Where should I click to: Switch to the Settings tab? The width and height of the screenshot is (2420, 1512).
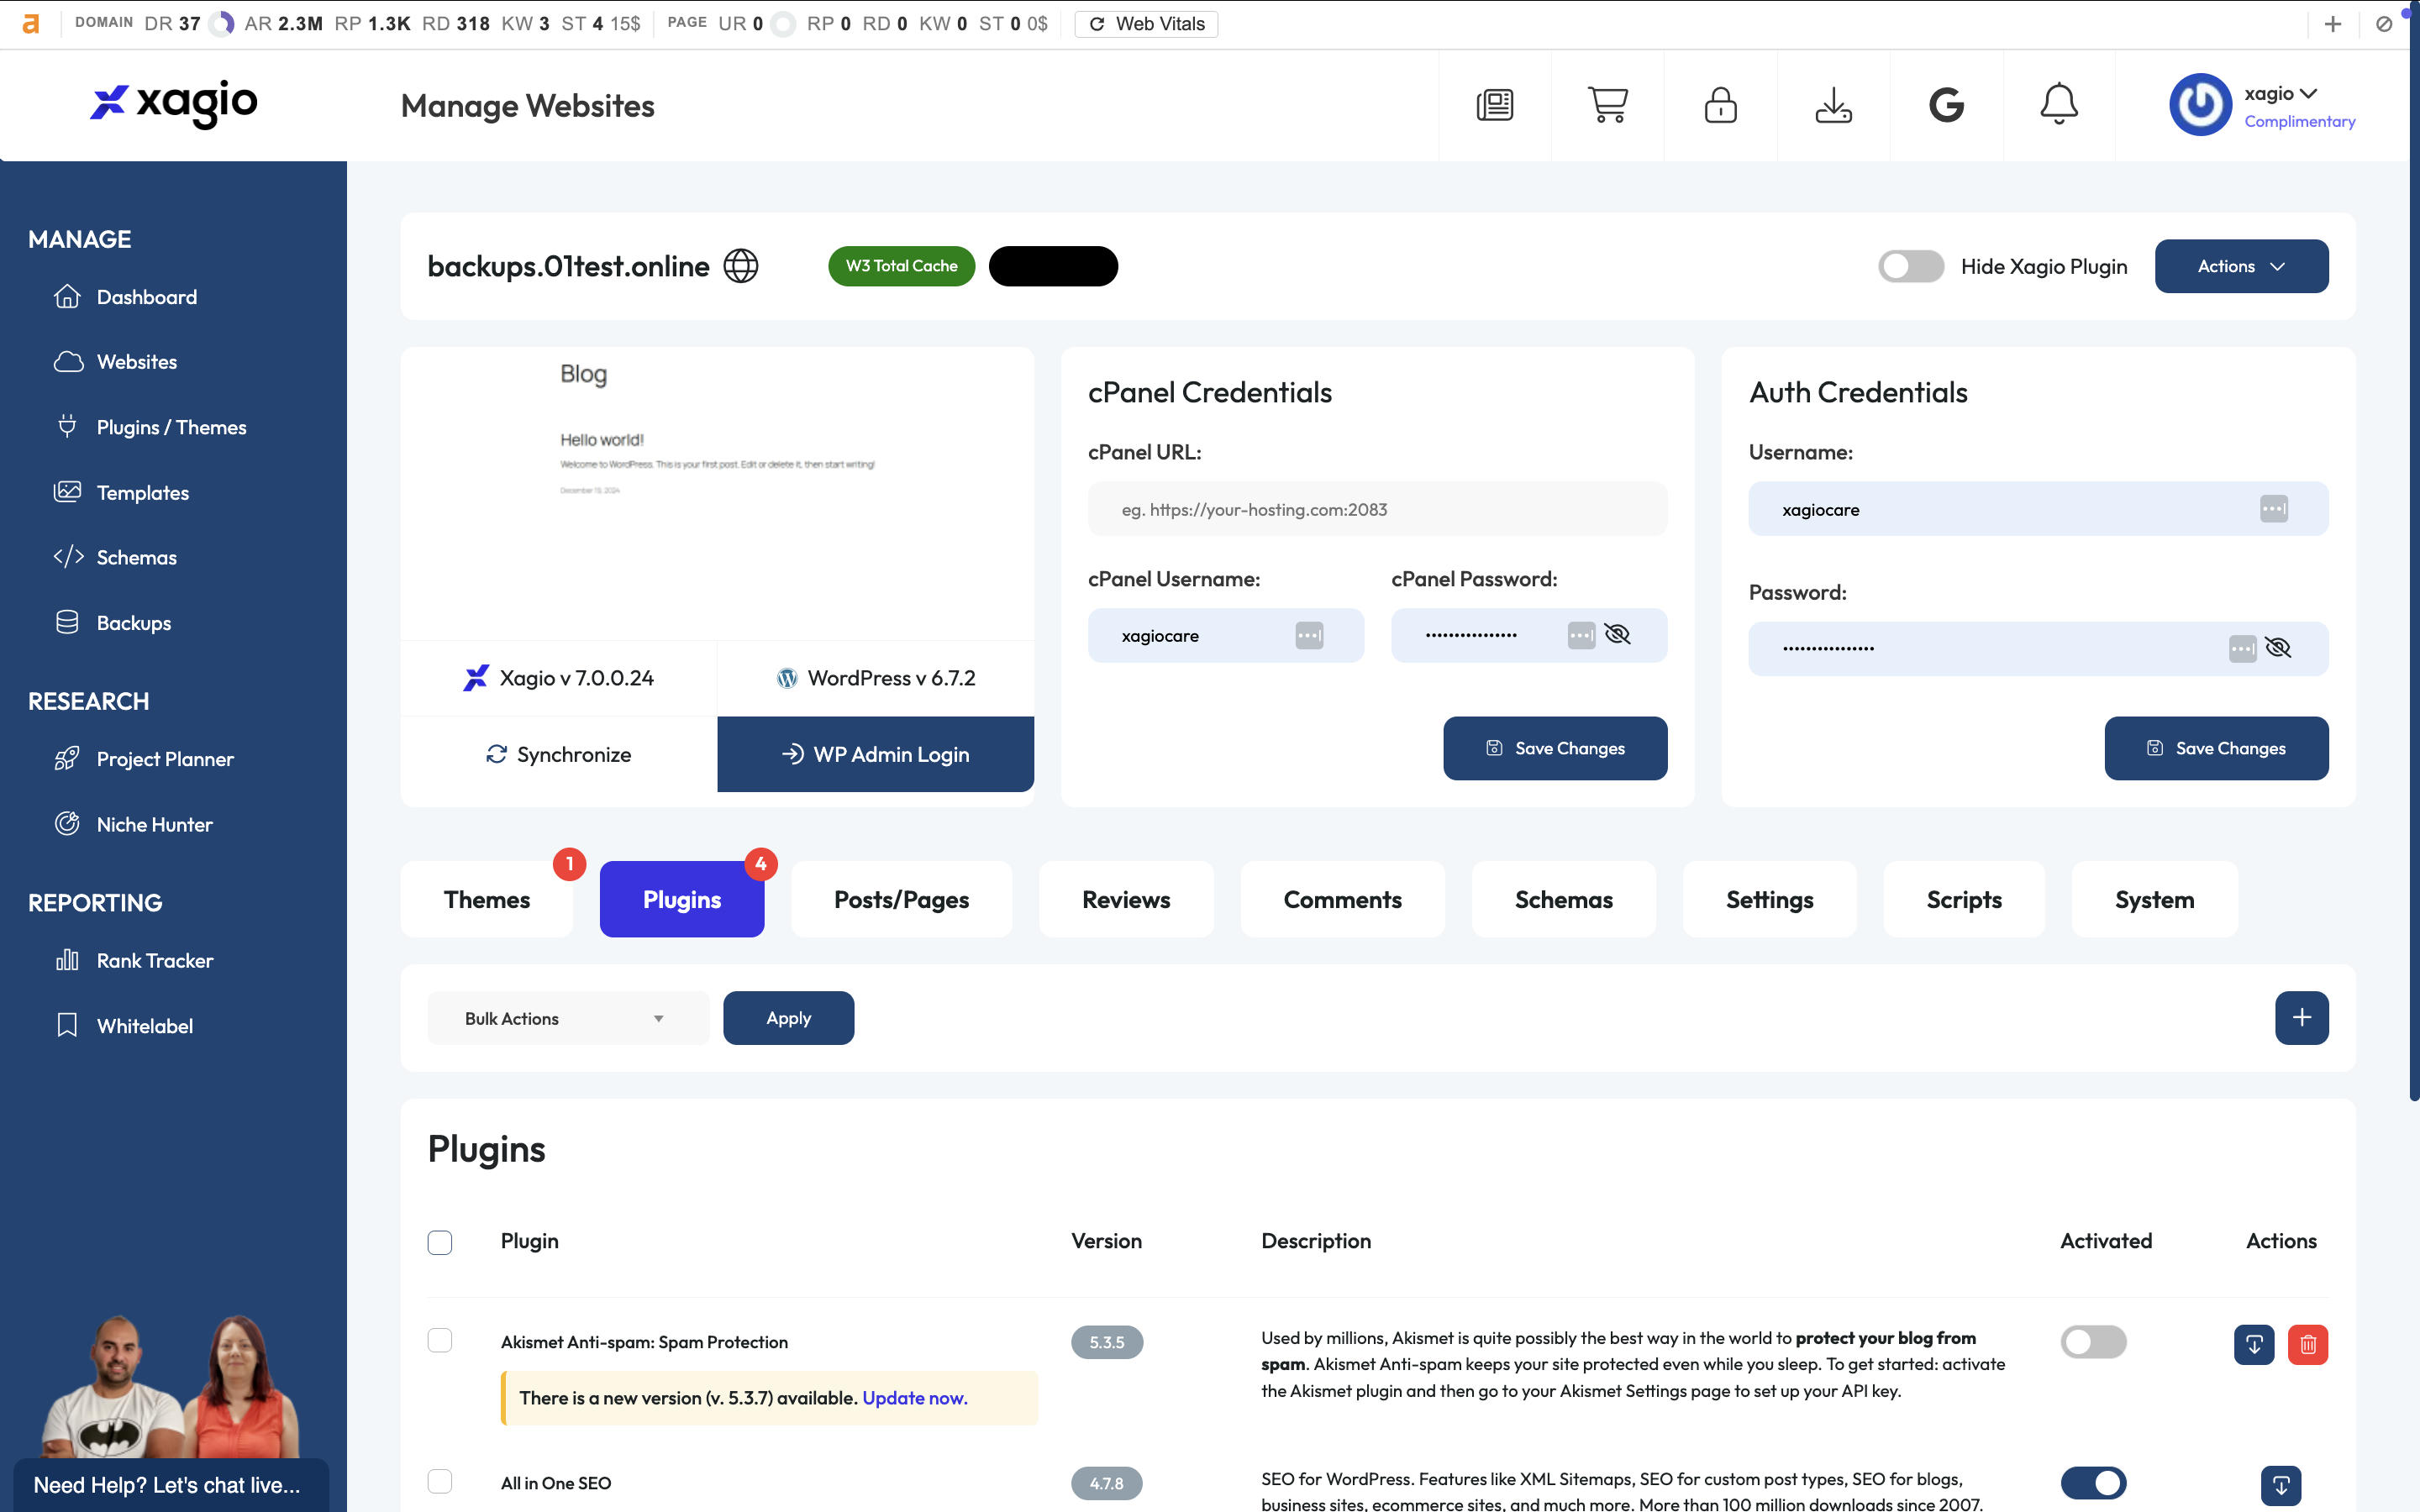click(x=1769, y=899)
